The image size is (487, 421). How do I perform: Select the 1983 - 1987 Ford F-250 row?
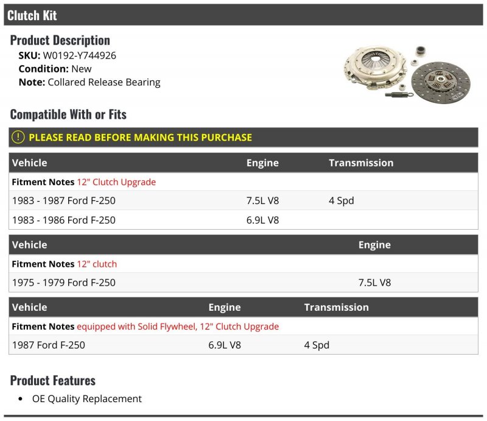(x=243, y=200)
